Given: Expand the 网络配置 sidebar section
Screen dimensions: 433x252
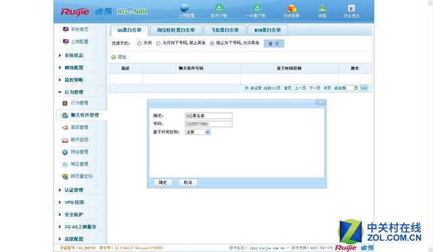Looking at the screenshot, I should [74, 68].
